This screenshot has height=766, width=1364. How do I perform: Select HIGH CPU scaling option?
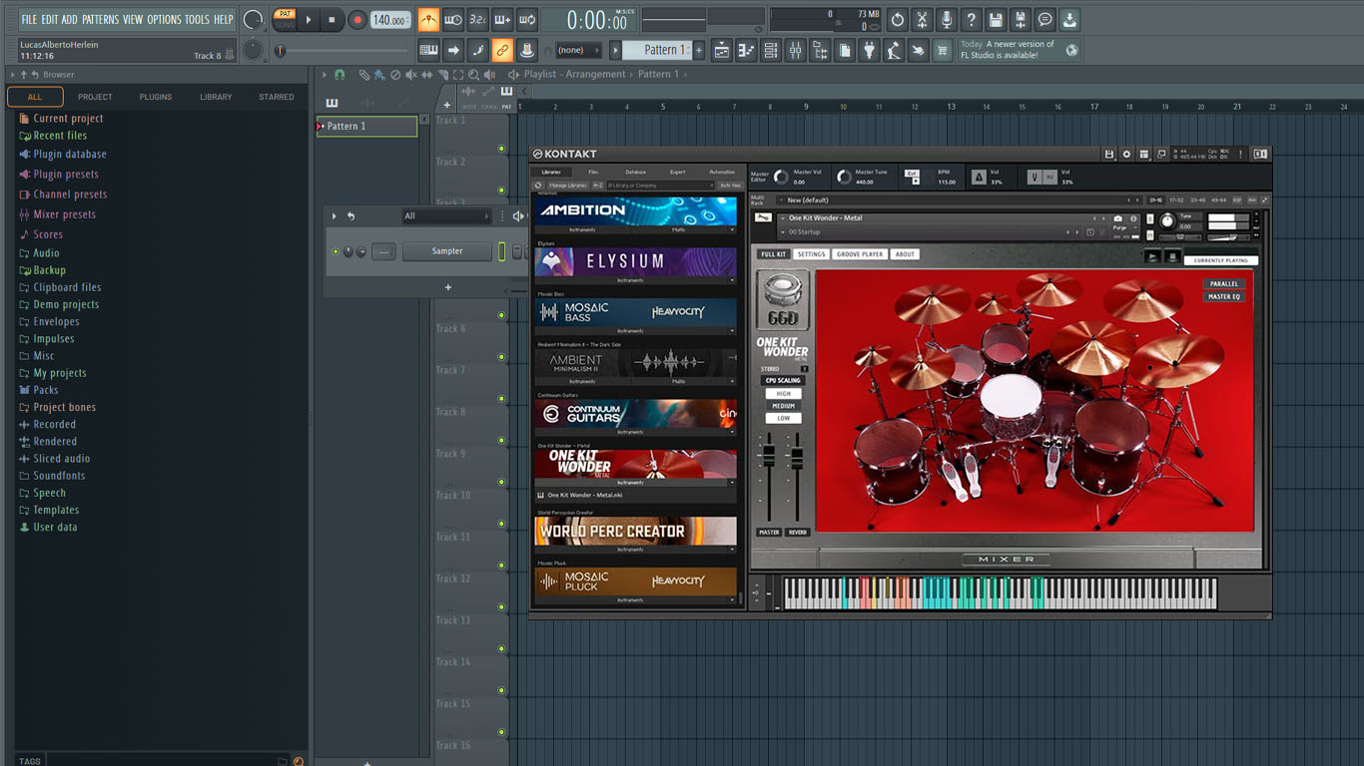pos(784,394)
